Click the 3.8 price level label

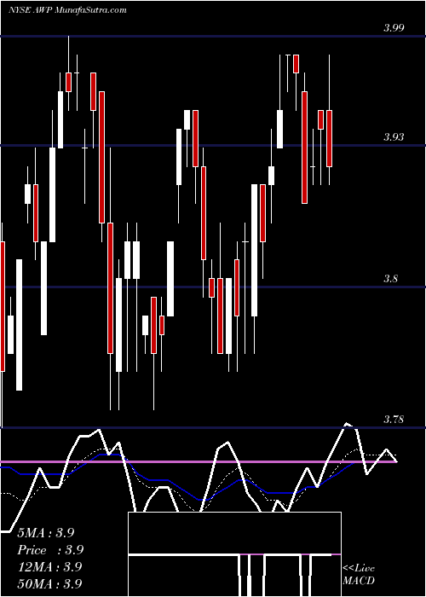(390, 279)
